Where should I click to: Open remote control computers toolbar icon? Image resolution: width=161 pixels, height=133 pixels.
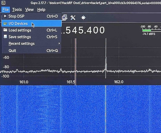[65, 17]
